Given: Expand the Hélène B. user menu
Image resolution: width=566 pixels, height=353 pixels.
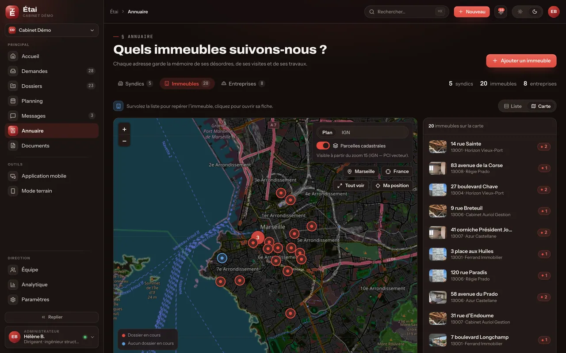Looking at the screenshot, I should pyautogui.click(x=52, y=337).
